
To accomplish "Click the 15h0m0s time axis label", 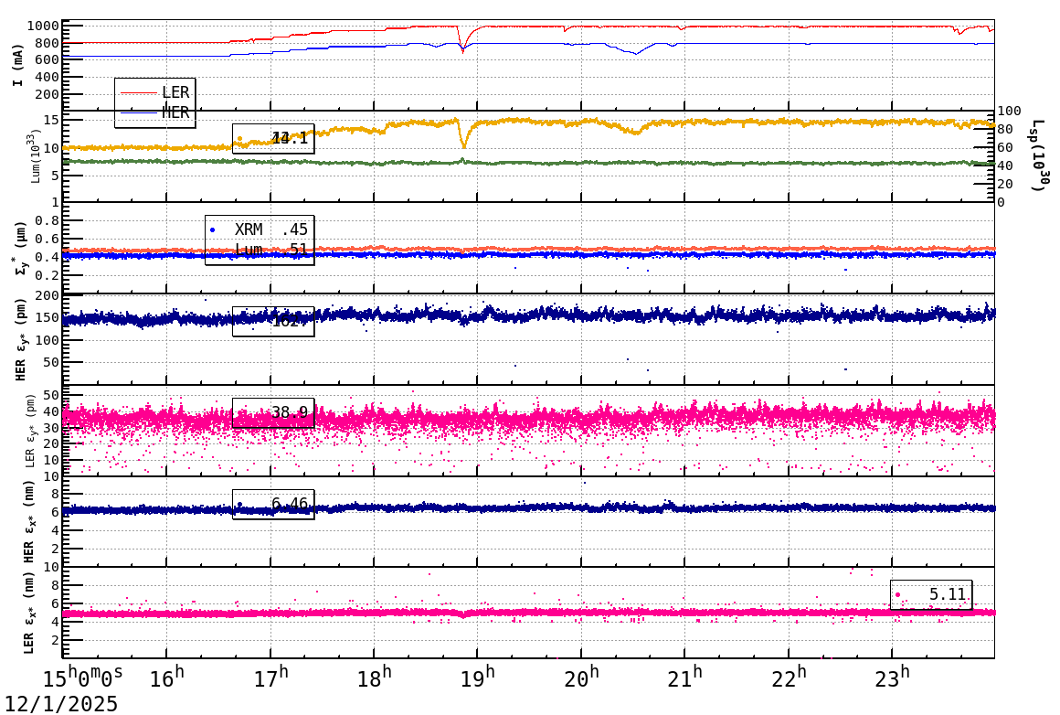I will (x=83, y=678).
